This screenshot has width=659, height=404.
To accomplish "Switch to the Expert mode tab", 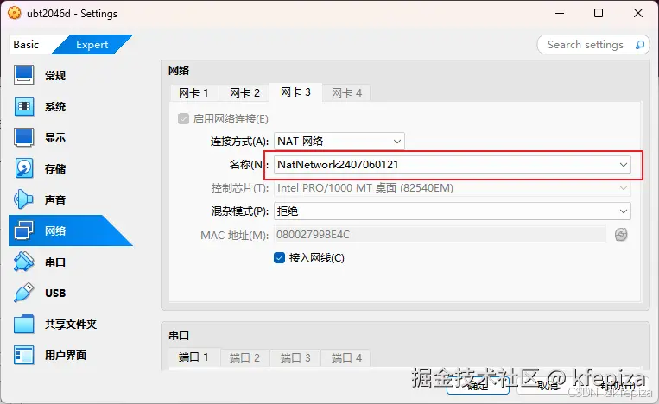I will (92, 45).
